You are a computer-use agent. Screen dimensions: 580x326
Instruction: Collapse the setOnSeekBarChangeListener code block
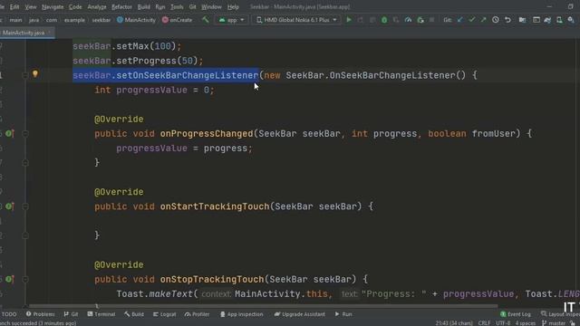coord(25,75)
